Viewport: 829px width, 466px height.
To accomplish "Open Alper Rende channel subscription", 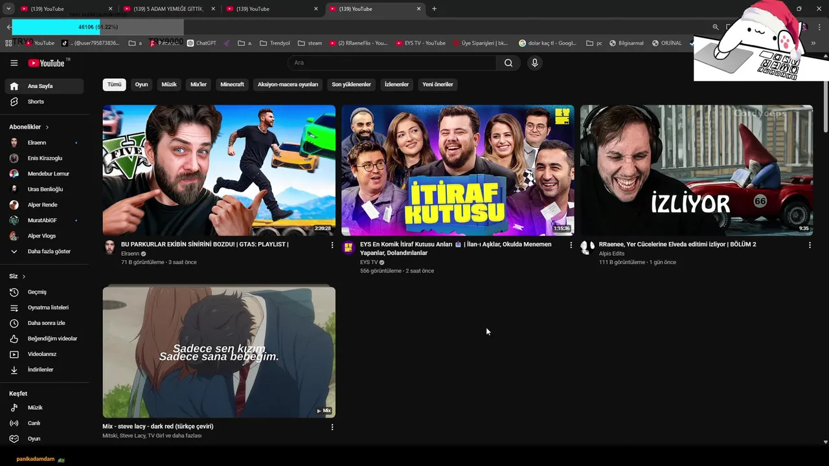I will coord(44,205).
